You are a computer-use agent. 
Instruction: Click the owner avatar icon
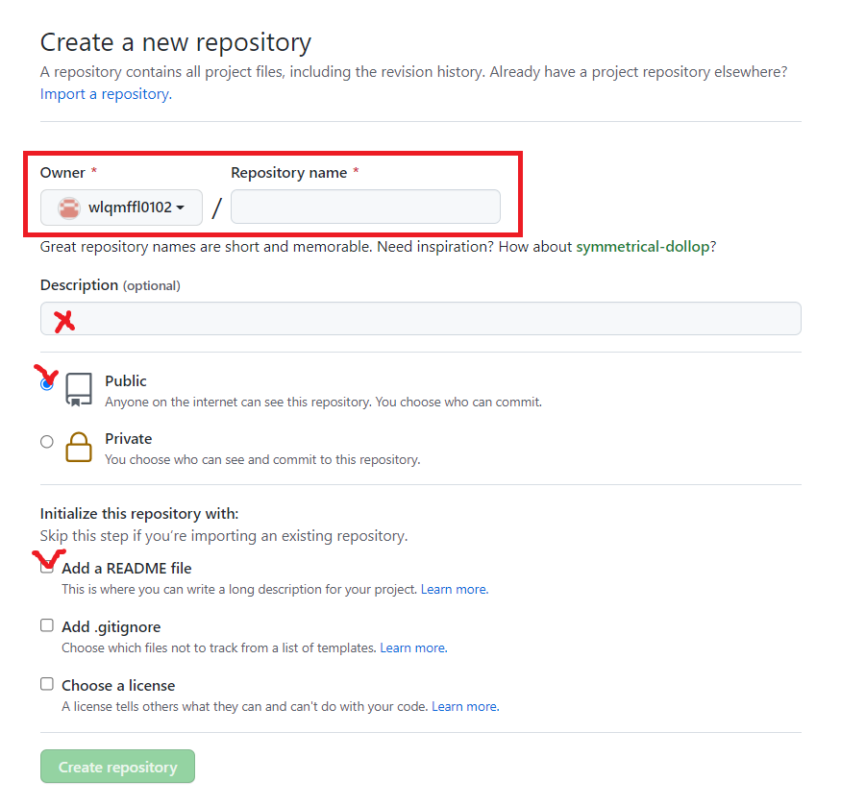point(69,208)
